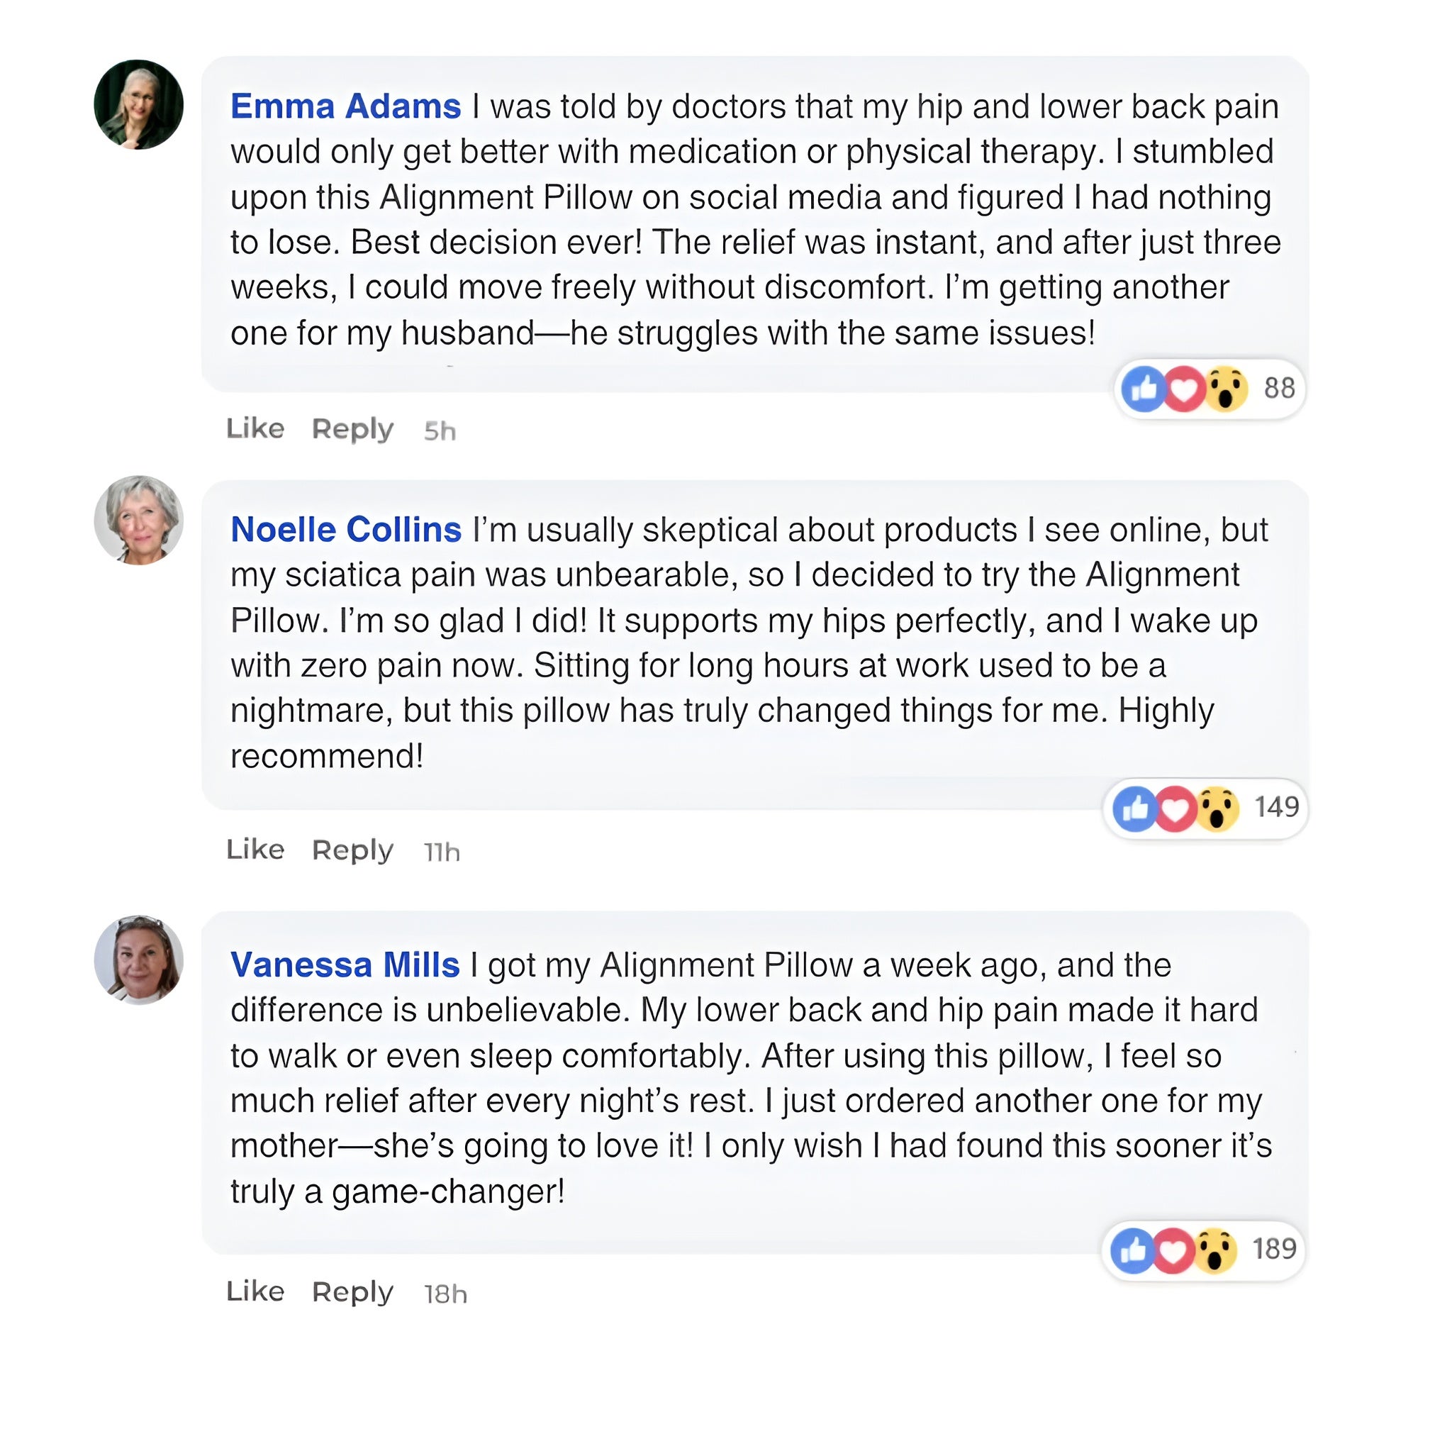Click the heart reaction on Emma Adams' comment
The height and width of the screenshot is (1434, 1452).
[x=1183, y=389]
